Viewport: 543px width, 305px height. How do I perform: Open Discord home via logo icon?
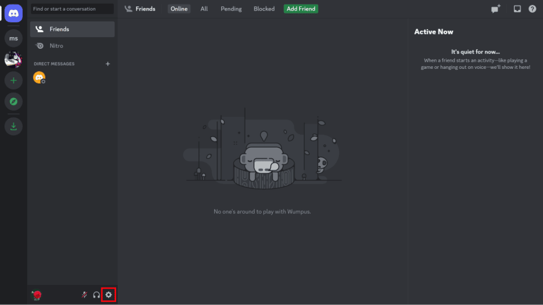(13, 13)
